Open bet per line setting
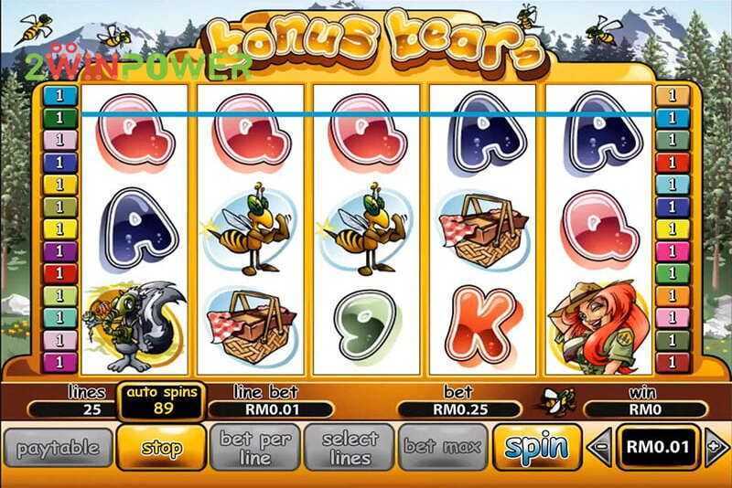Screen dimensions: 732x488 [x=255, y=448]
